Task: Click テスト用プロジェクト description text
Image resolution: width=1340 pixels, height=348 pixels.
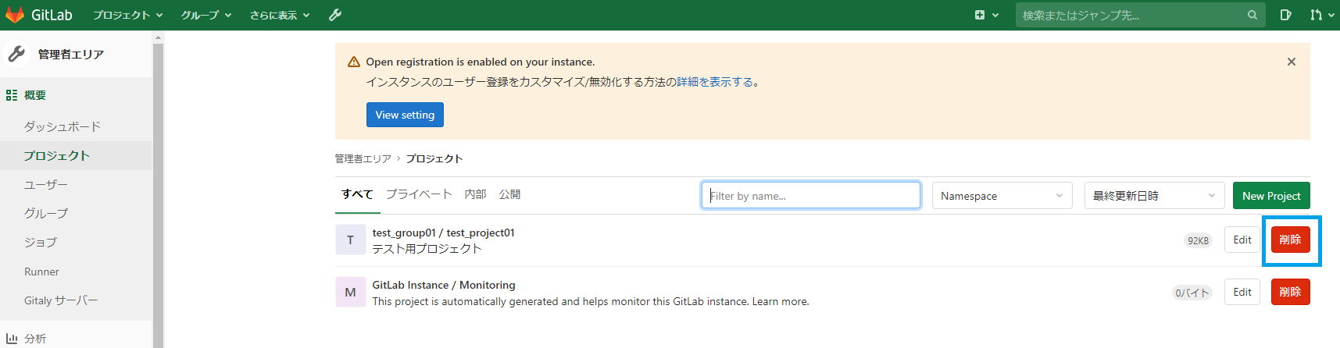Action: pos(427,249)
